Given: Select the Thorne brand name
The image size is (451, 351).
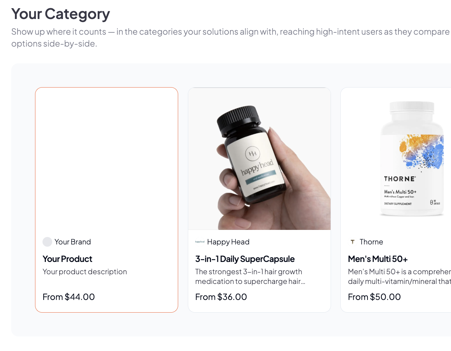Looking at the screenshot, I should 371,242.
